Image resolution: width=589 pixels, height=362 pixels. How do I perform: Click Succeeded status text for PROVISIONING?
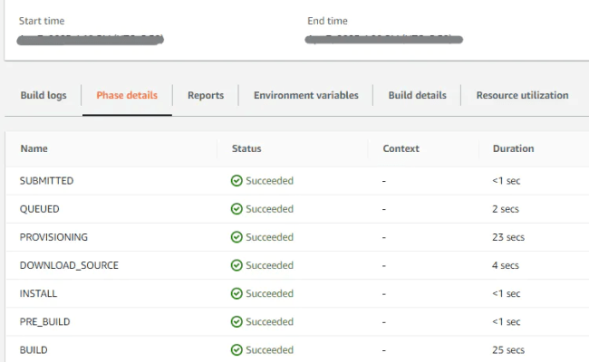pyautogui.click(x=269, y=237)
